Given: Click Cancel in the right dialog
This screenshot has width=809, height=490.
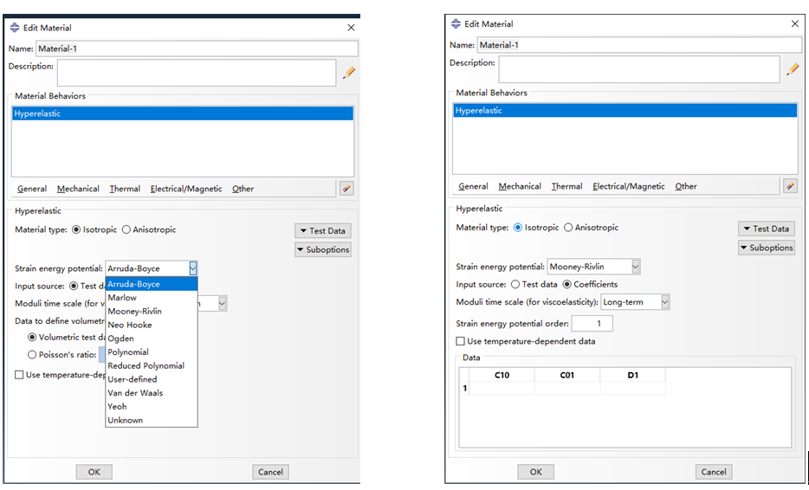Looking at the screenshot, I should point(714,472).
